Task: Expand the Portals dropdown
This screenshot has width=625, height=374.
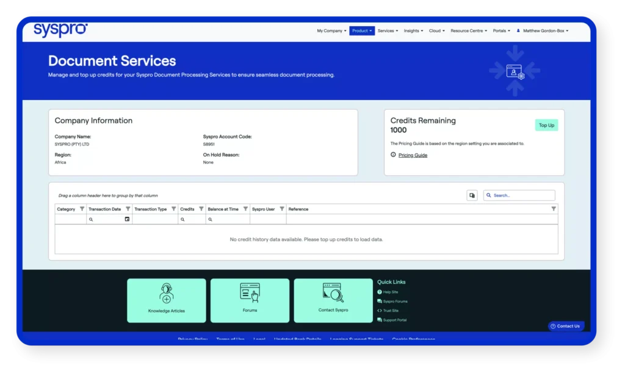Action: tap(502, 30)
